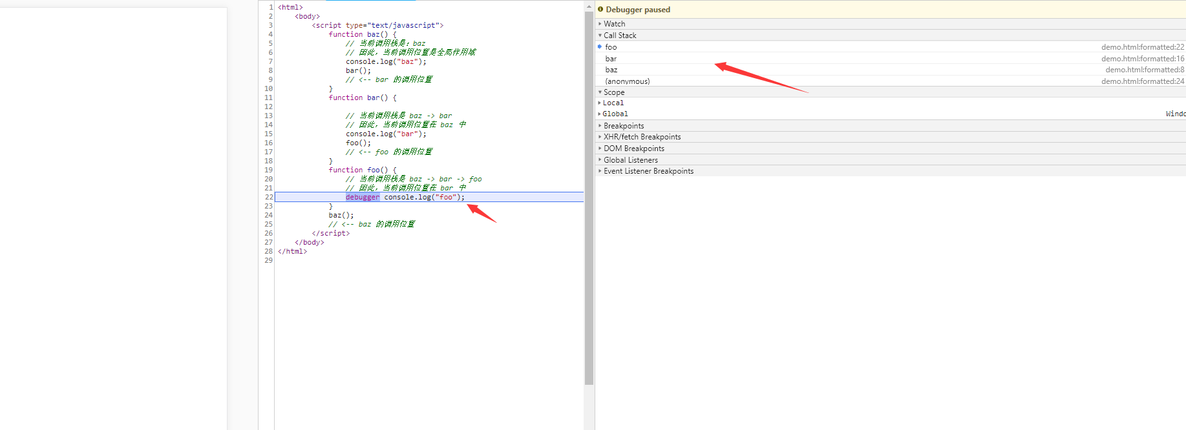The image size is (1186, 430).
Task: Expand the Local scope entry
Action: point(613,103)
